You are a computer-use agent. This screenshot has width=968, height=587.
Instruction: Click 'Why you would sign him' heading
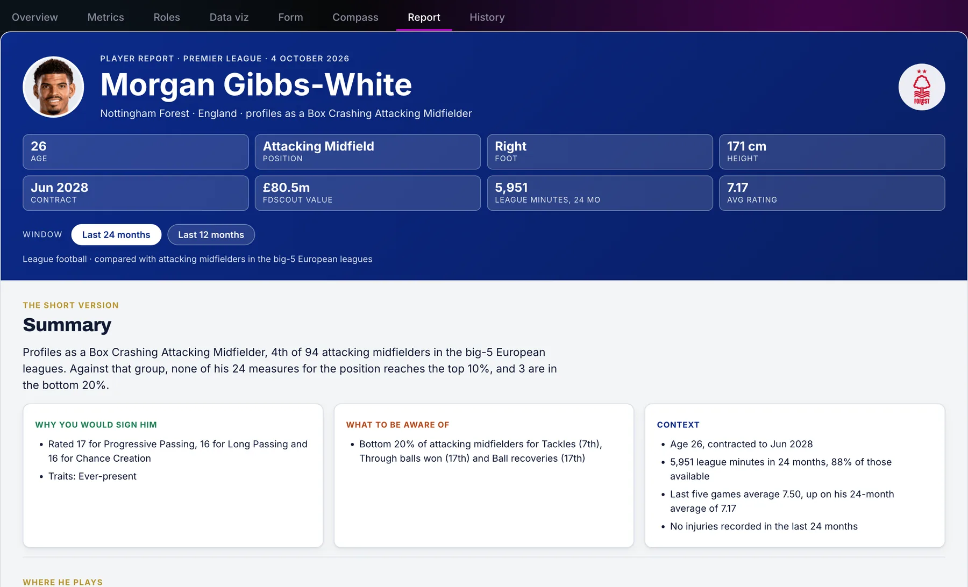pyautogui.click(x=96, y=425)
